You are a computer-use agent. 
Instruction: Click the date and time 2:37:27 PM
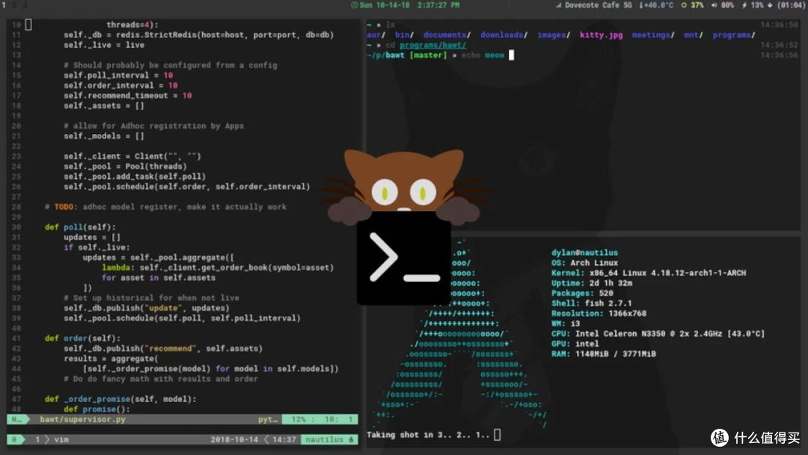coord(410,5)
